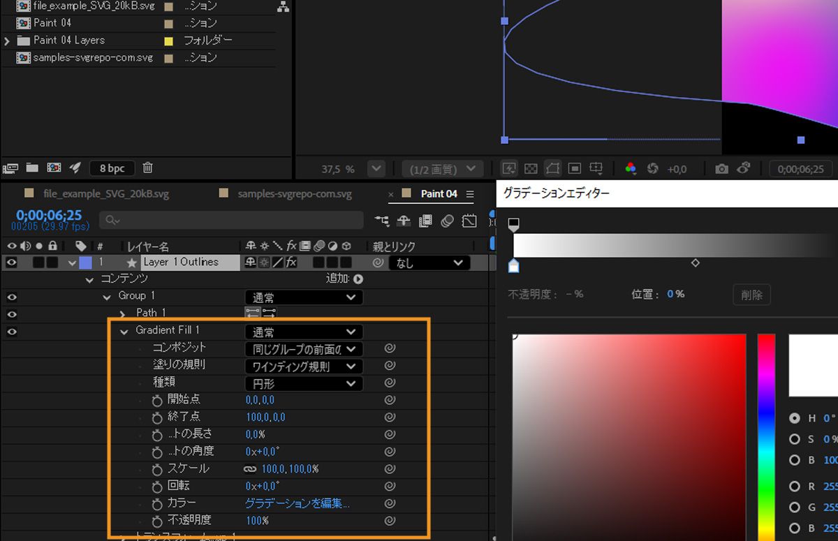Open the Paint 04 panel menu icon
This screenshot has width=838, height=541.
[470, 194]
